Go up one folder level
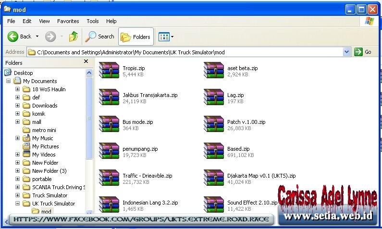The height and width of the screenshot is (229, 382). click(x=74, y=36)
